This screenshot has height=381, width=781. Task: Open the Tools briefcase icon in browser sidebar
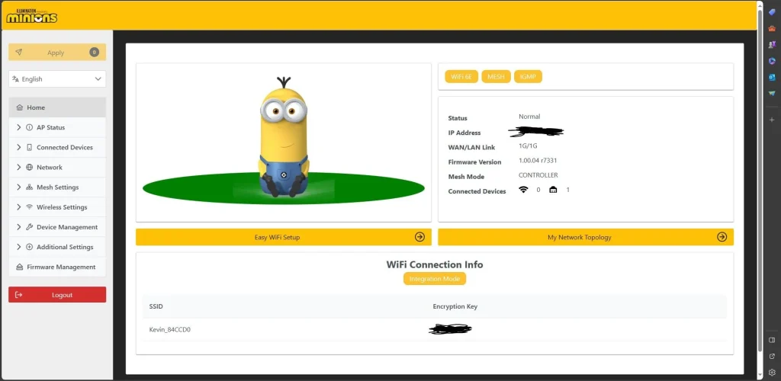772,28
